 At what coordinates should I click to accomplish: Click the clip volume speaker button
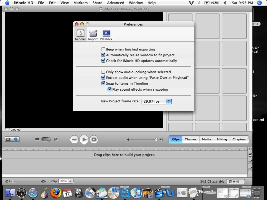click(71, 181)
